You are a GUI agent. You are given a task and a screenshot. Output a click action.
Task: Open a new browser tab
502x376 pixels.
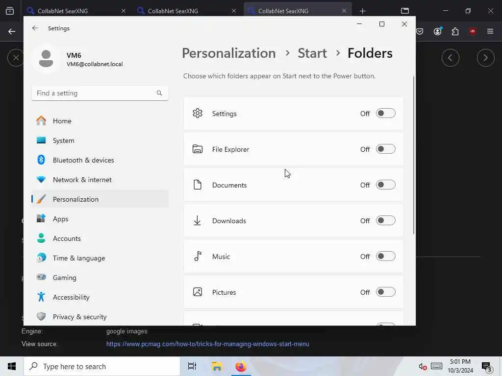coord(362,11)
